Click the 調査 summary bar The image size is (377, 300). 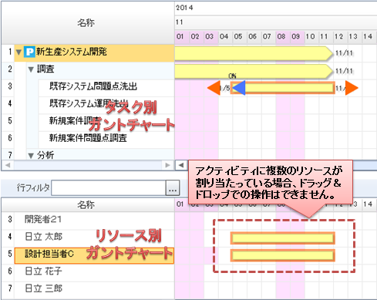coord(254,71)
